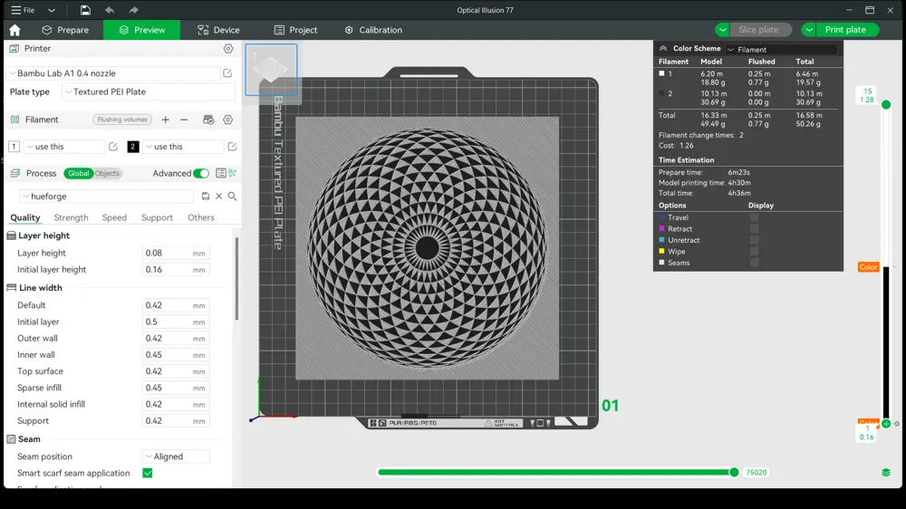Click the Layer height section icon
906x509 pixels.
pyautogui.click(x=11, y=235)
